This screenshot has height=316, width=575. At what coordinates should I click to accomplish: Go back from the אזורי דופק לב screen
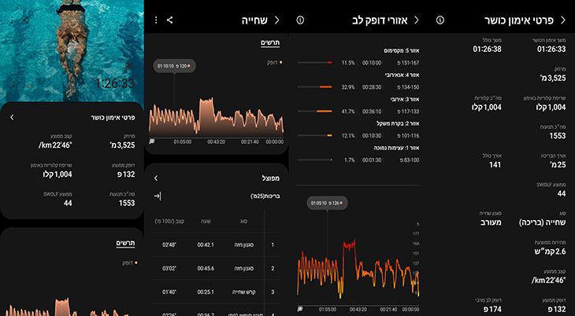[417, 20]
